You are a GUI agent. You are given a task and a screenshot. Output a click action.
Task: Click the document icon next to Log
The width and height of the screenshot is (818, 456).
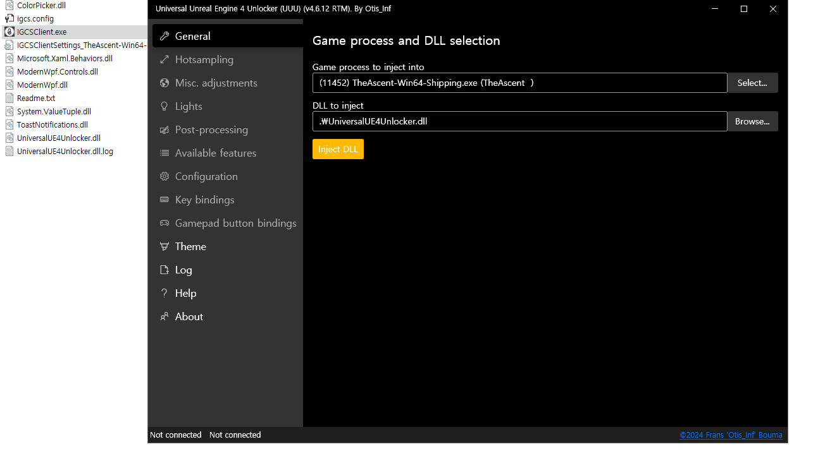pos(164,270)
